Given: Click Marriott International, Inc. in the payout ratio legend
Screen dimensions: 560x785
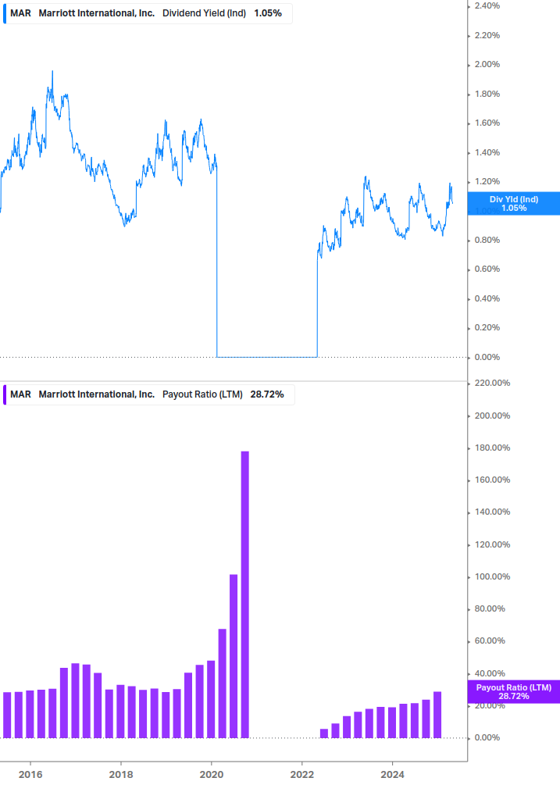Looking at the screenshot, I should (97, 394).
